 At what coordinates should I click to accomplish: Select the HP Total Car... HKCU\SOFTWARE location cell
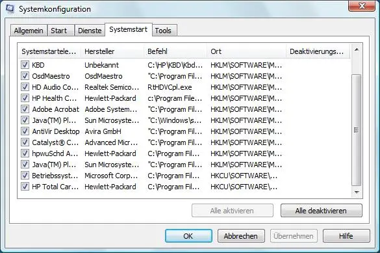244,187
